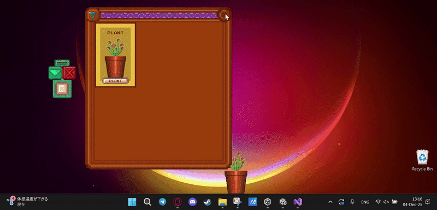Open Snipping Tool from the taskbar
437x210 pixels.
click(x=238, y=202)
